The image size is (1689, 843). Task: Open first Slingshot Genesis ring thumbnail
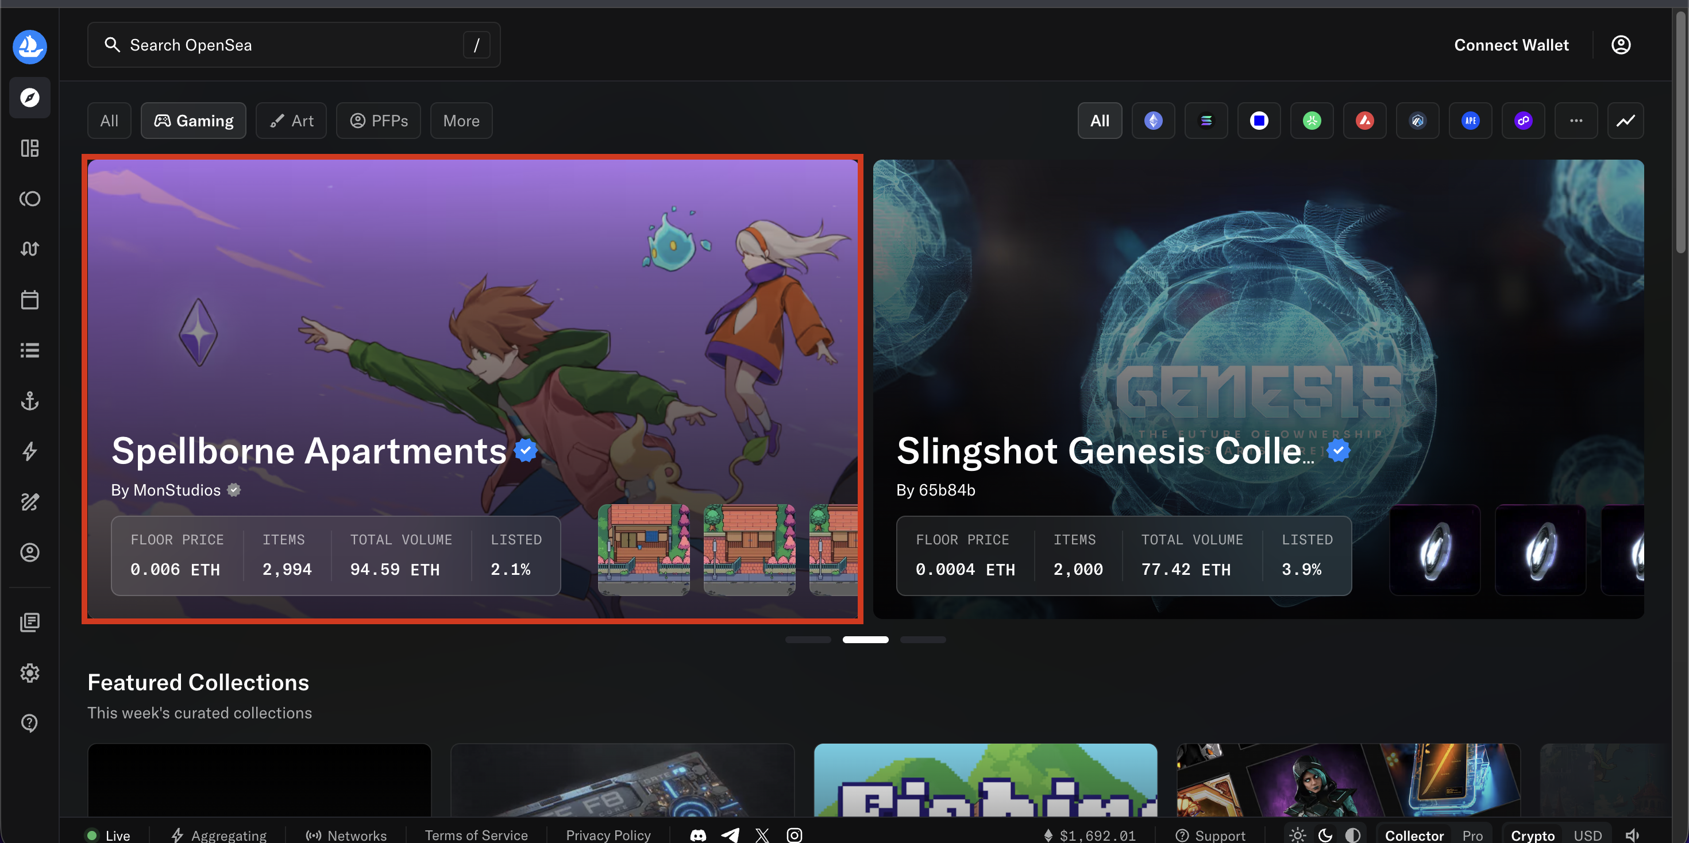[1435, 550]
